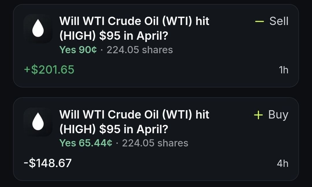Click "(HIGH) $95 in April?" on Sell card

pyautogui.click(x=114, y=36)
